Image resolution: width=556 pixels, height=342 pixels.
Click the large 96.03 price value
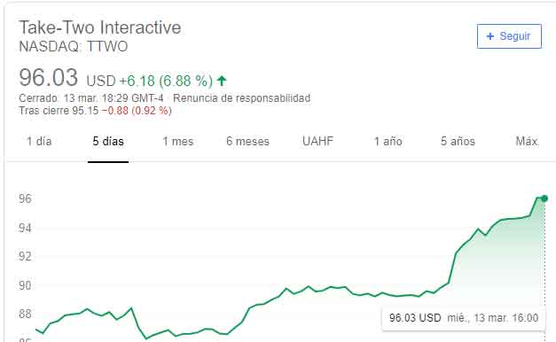tap(48, 78)
